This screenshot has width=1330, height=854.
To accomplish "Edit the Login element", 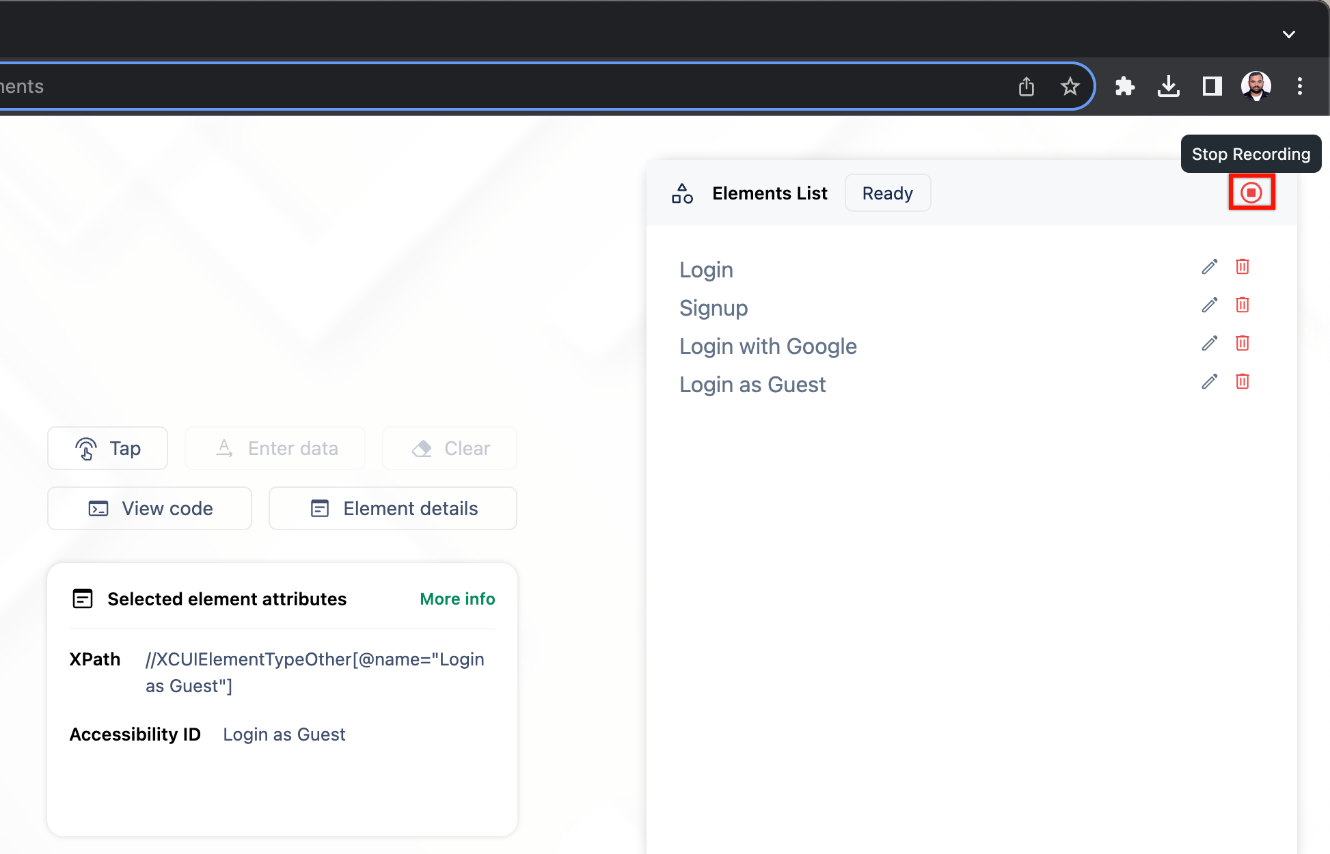I will click(1210, 266).
